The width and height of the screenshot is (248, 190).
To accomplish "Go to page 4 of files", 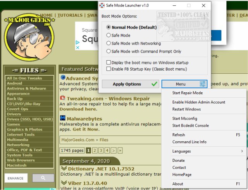I will click(107, 151).
